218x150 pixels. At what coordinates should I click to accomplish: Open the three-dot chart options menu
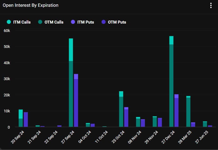[x=211, y=5]
